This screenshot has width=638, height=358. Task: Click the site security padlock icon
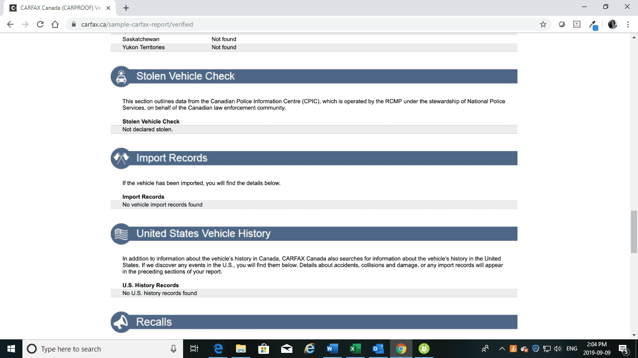[73, 24]
